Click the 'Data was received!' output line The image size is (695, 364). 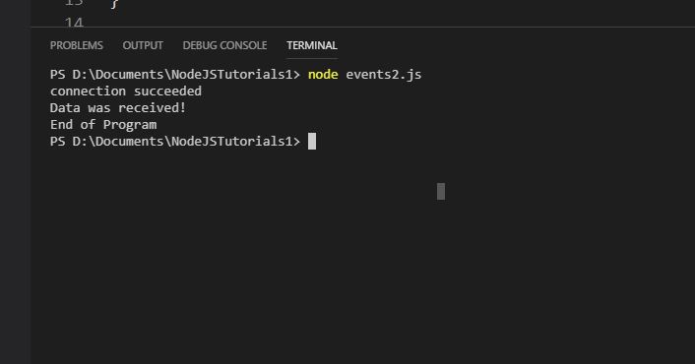[x=118, y=108]
